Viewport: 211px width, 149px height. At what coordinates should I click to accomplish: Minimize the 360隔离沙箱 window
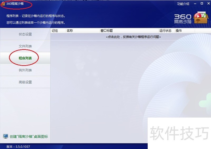coord(195,4)
